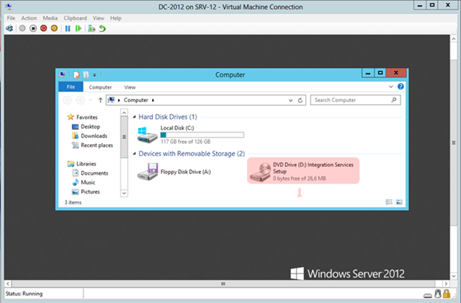Click Virtual Machine Connection title bar icon
Image resolution: width=461 pixels, height=303 pixels.
point(9,6)
